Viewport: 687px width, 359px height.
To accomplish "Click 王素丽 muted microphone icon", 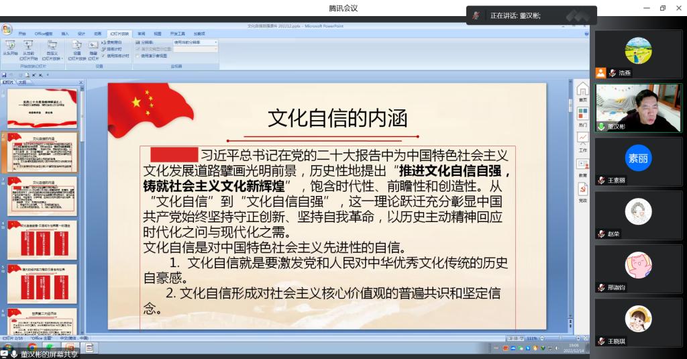I will (x=602, y=180).
